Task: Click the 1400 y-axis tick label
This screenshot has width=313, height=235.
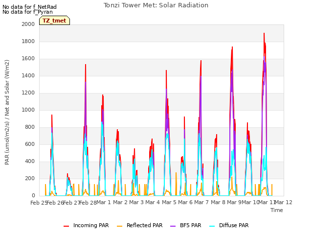Action: click(28, 75)
